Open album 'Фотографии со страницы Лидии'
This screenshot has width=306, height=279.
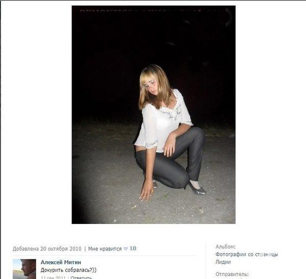(246, 258)
